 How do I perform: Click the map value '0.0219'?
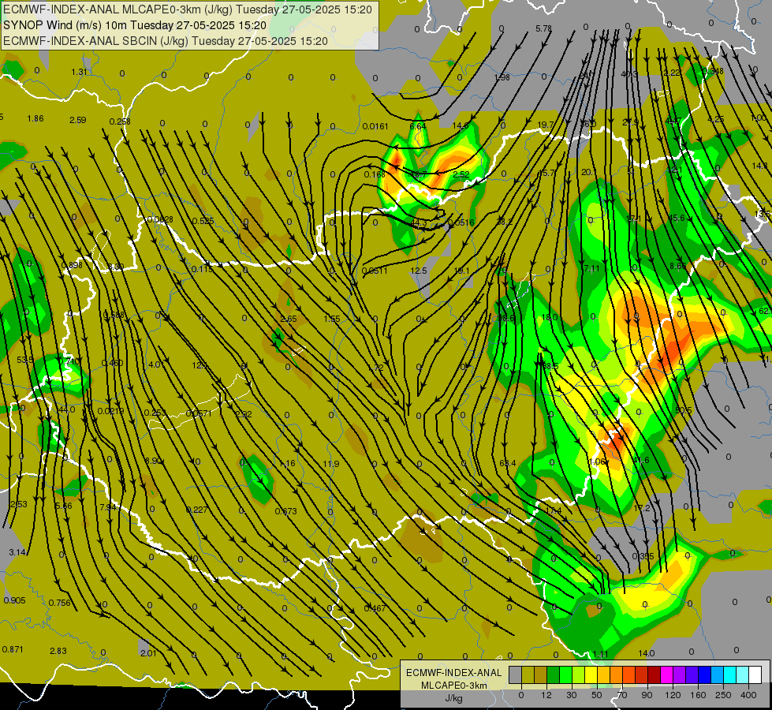(110, 412)
